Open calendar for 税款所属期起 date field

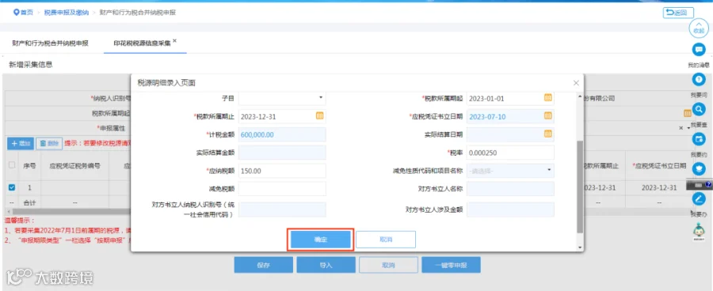click(548, 97)
